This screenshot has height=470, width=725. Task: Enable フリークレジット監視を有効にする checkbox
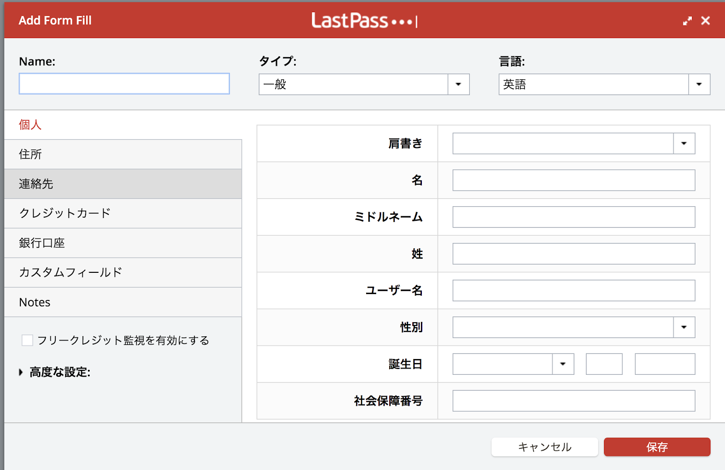(27, 340)
